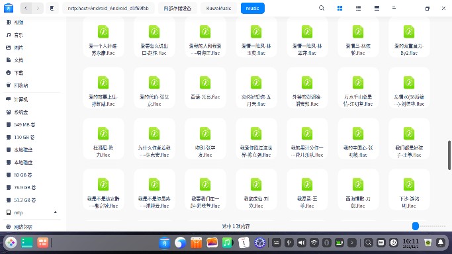Select the music breadcrumb tab
This screenshot has height=254, width=452.
click(x=253, y=8)
